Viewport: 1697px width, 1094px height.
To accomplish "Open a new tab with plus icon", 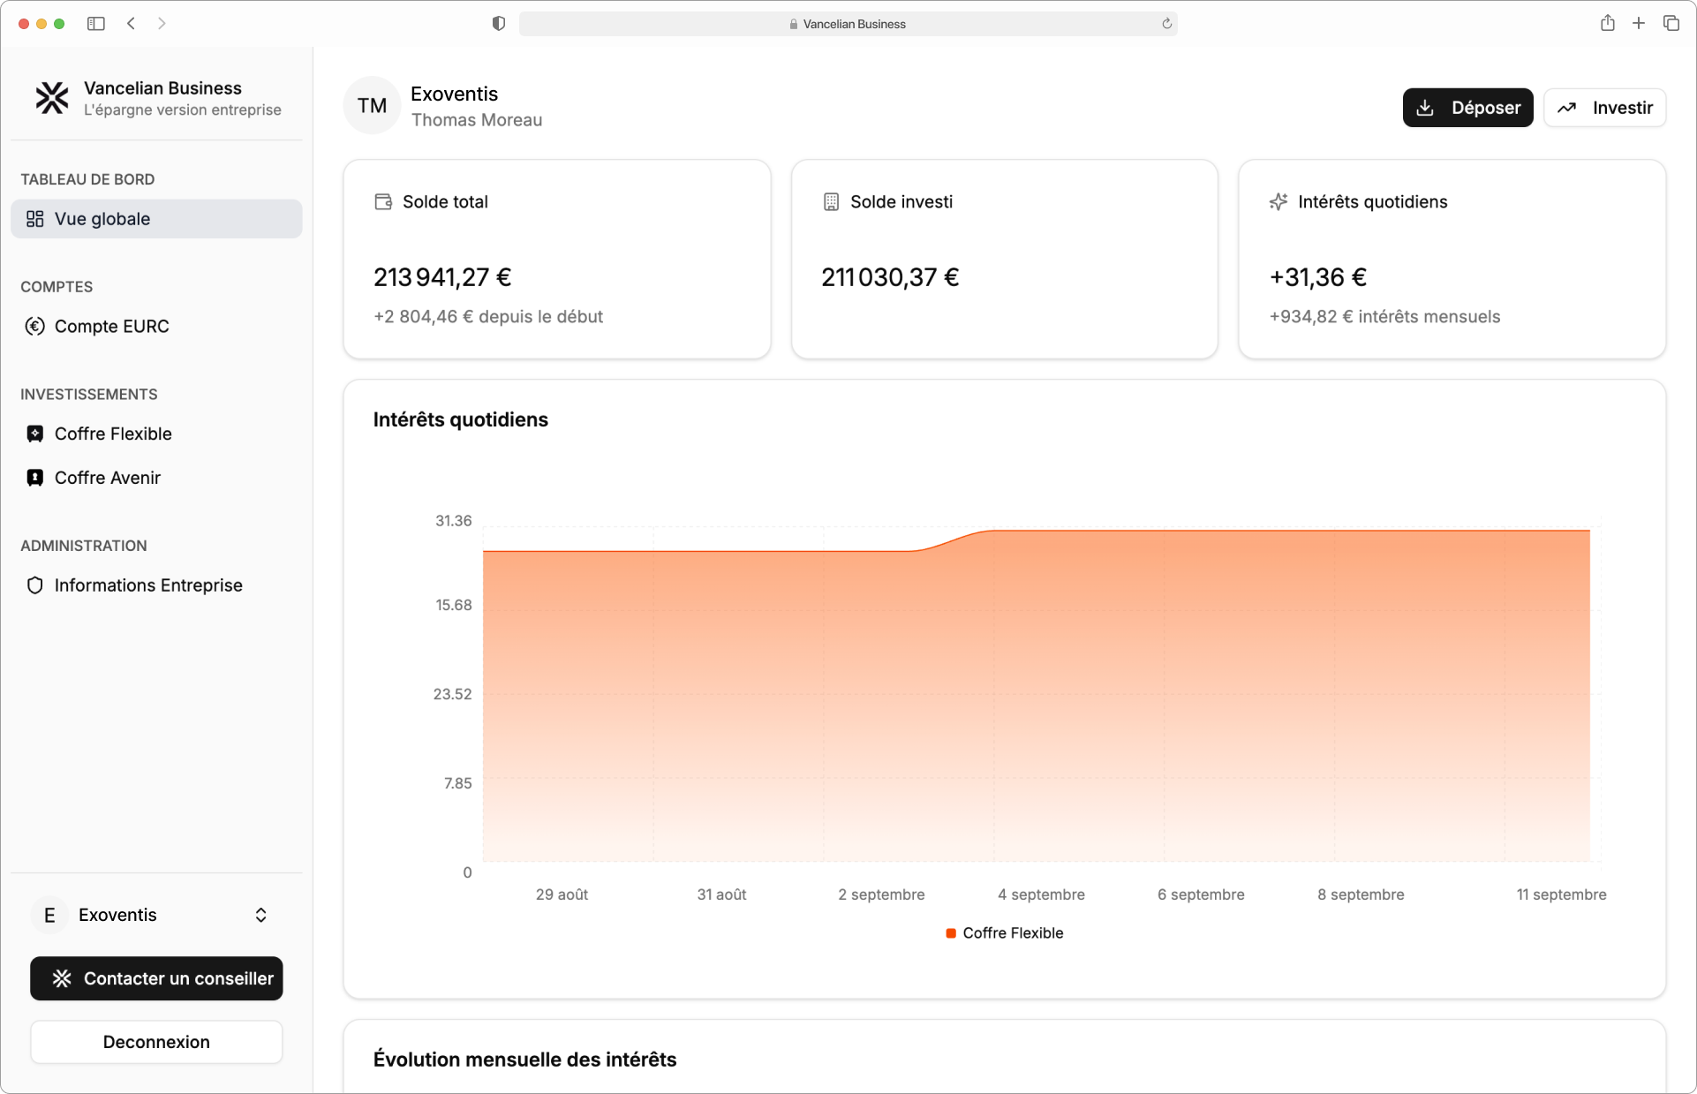I will tap(1639, 24).
